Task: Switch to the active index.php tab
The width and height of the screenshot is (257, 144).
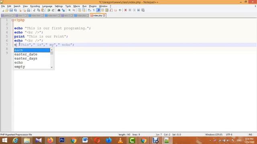Action: point(98,16)
